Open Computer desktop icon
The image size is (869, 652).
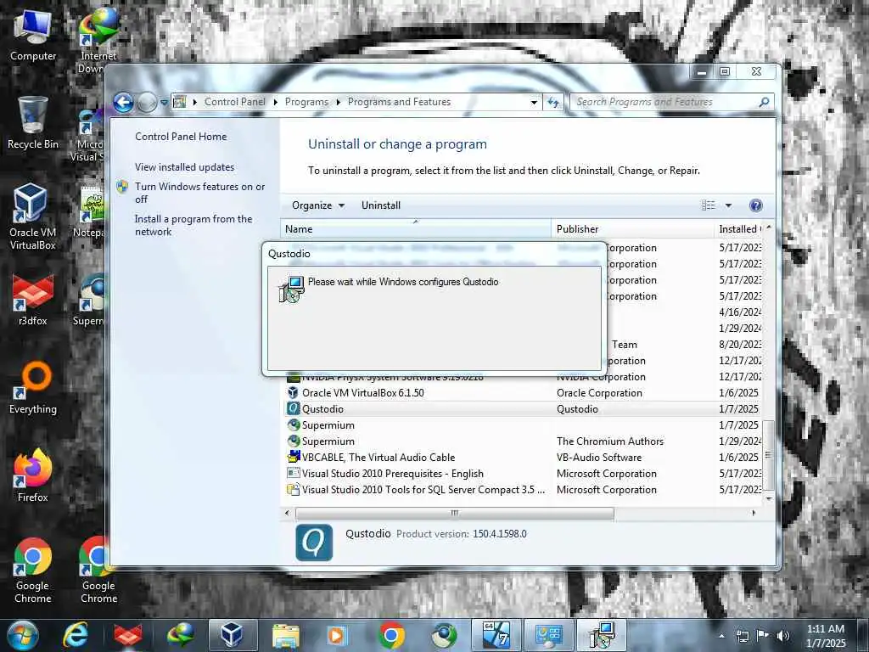pyautogui.click(x=33, y=34)
